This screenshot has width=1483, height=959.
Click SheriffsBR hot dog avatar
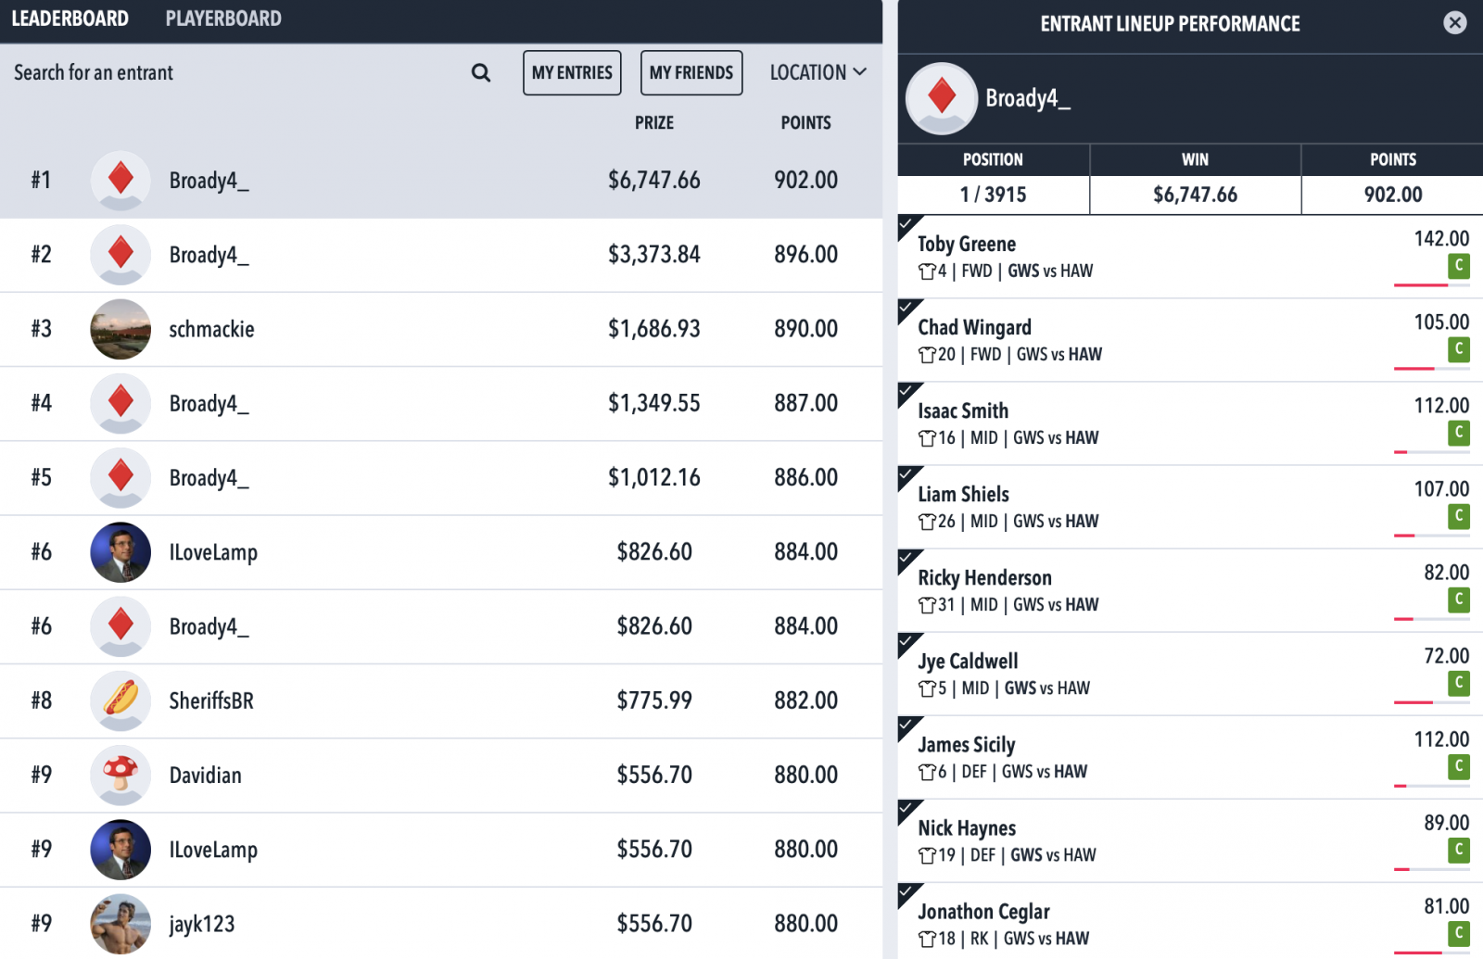coord(120,700)
